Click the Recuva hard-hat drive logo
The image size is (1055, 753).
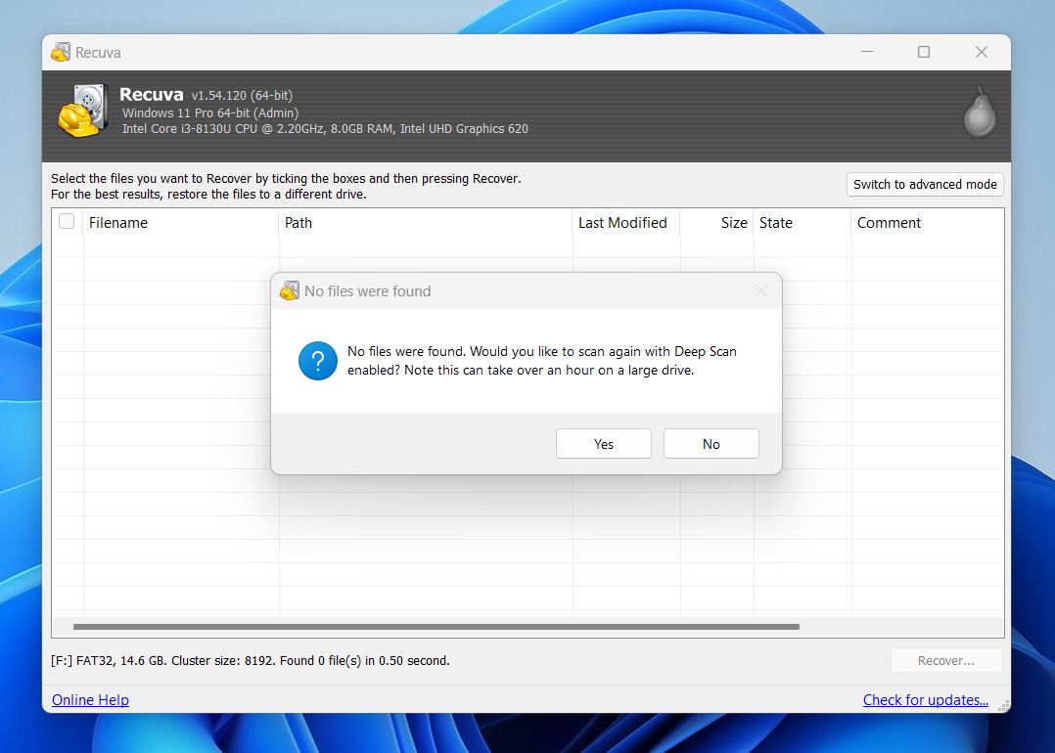[83, 111]
